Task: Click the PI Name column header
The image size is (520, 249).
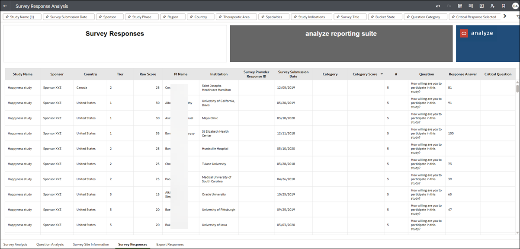Action: point(181,74)
